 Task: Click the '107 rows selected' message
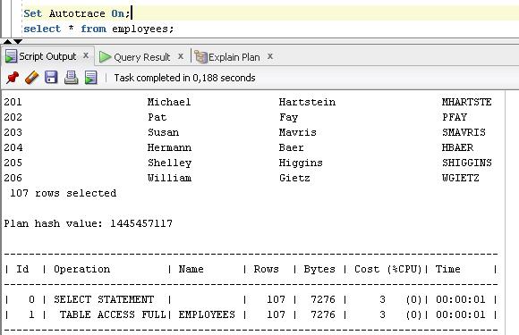point(64,193)
